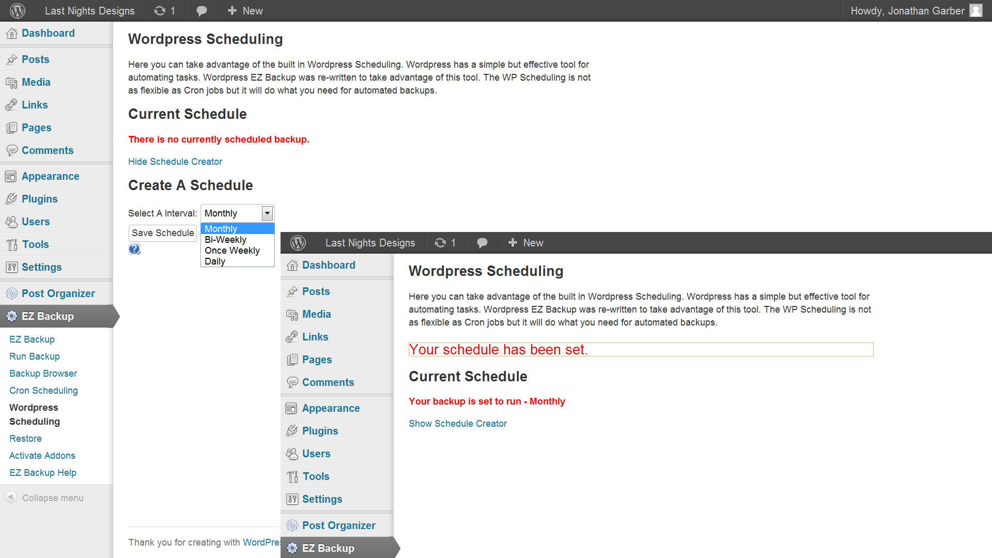Click the user avatar next to Howdy

pyautogui.click(x=976, y=10)
